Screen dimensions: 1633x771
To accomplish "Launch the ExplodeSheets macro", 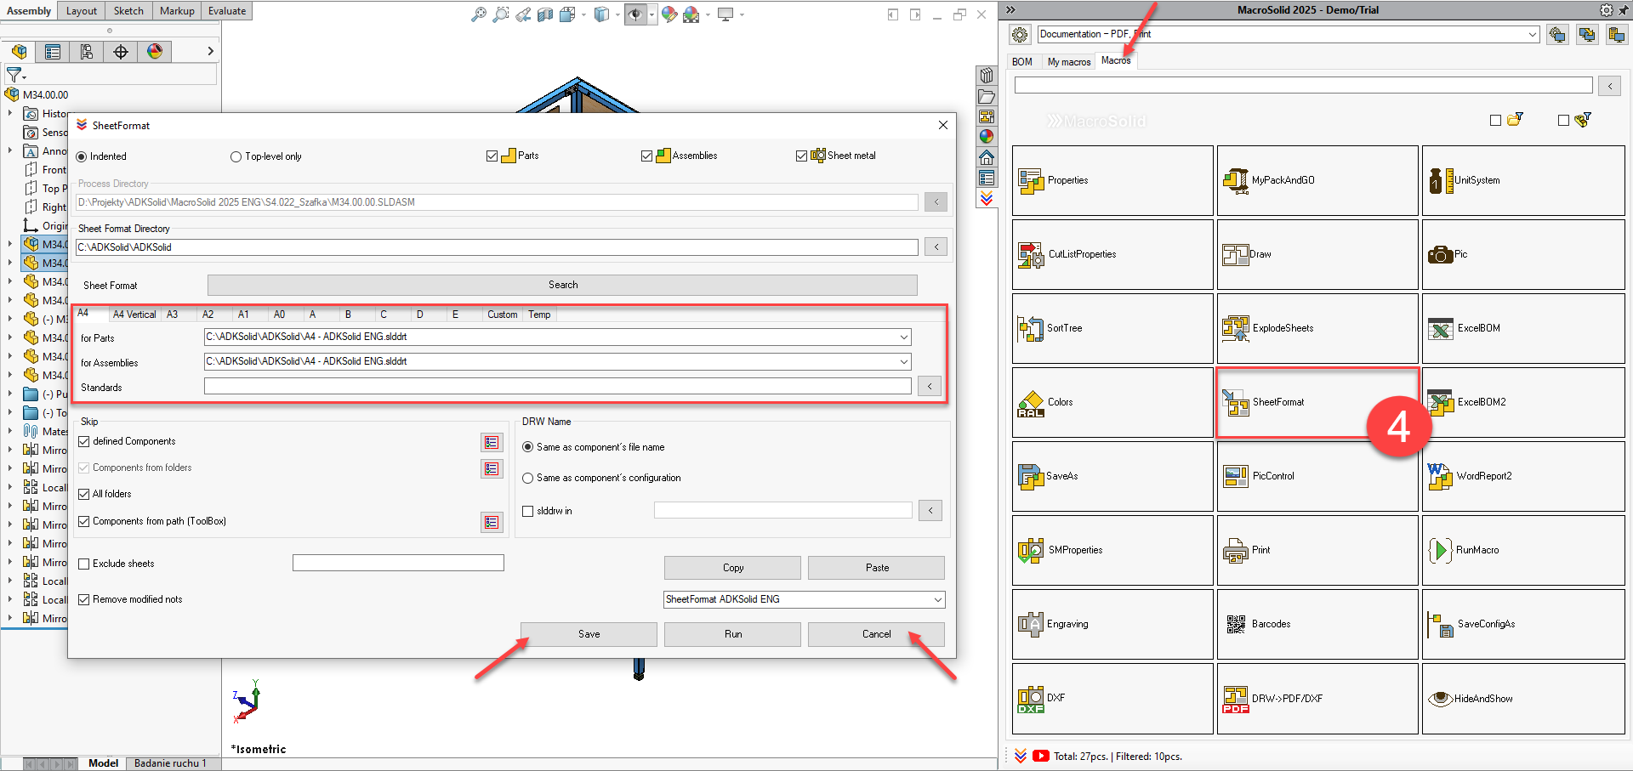I will [1317, 328].
